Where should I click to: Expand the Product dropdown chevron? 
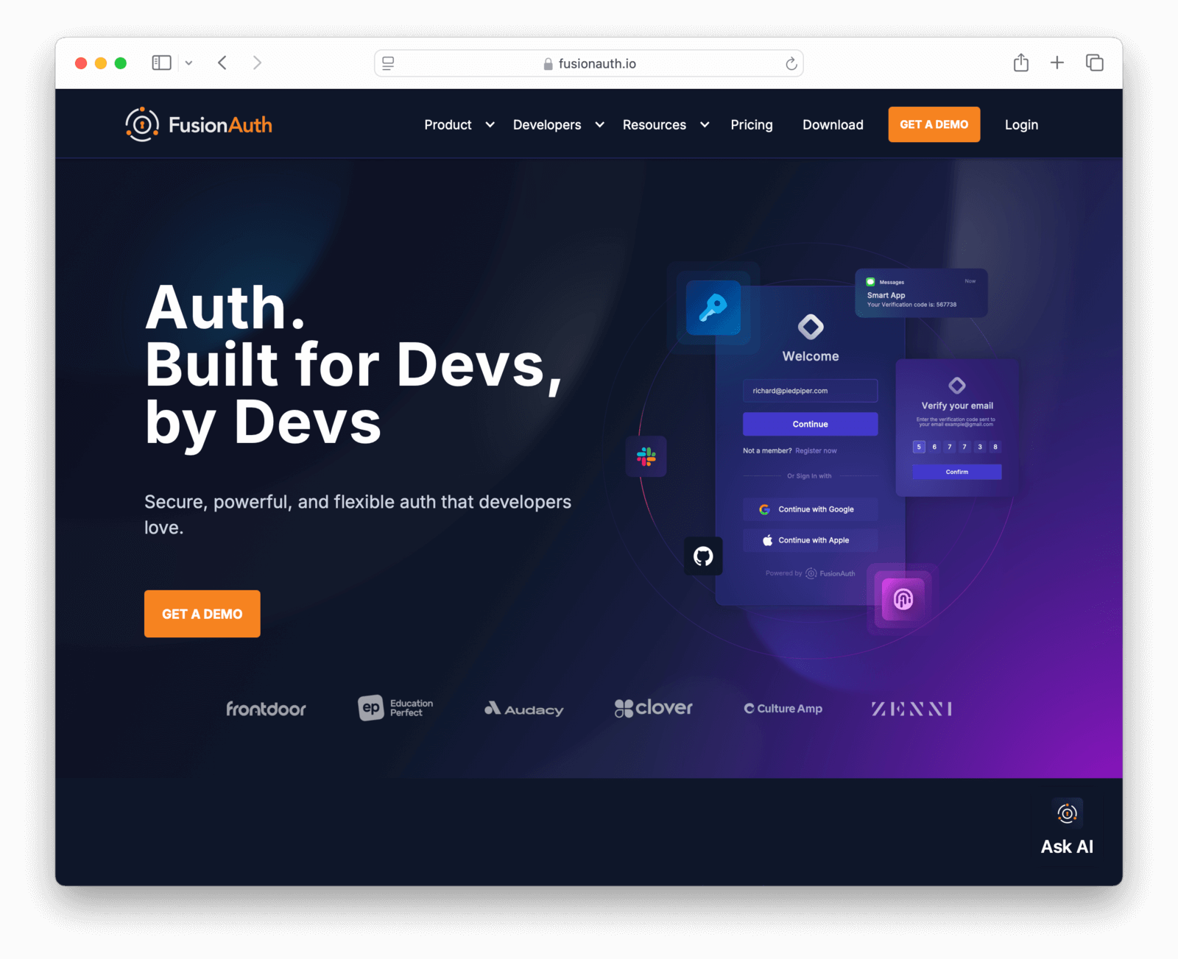tap(490, 125)
